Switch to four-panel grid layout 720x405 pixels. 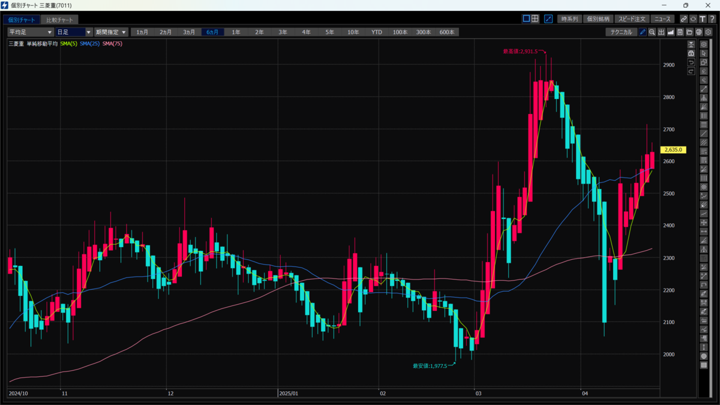pyautogui.click(x=535, y=19)
